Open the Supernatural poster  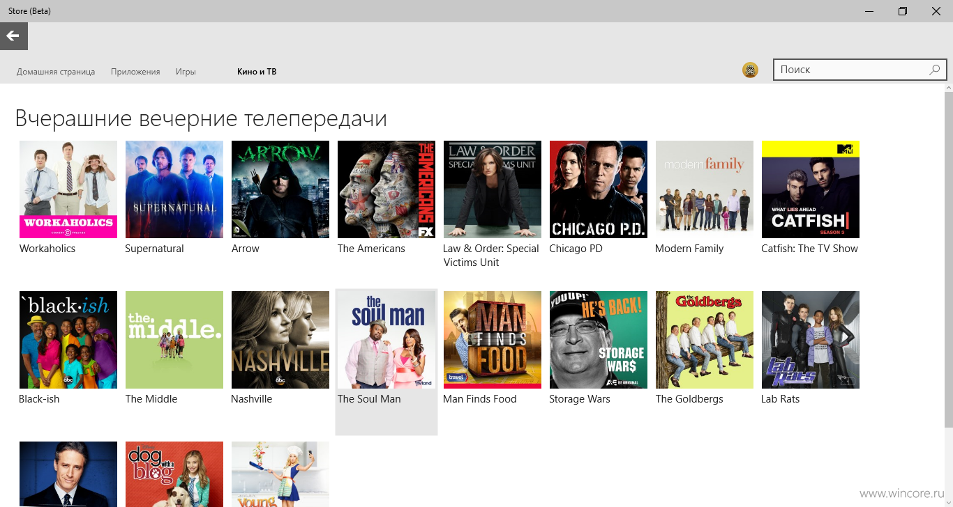[174, 189]
